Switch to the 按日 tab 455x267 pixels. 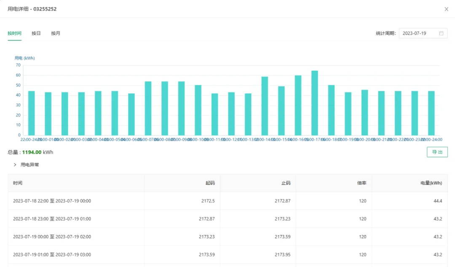point(36,33)
